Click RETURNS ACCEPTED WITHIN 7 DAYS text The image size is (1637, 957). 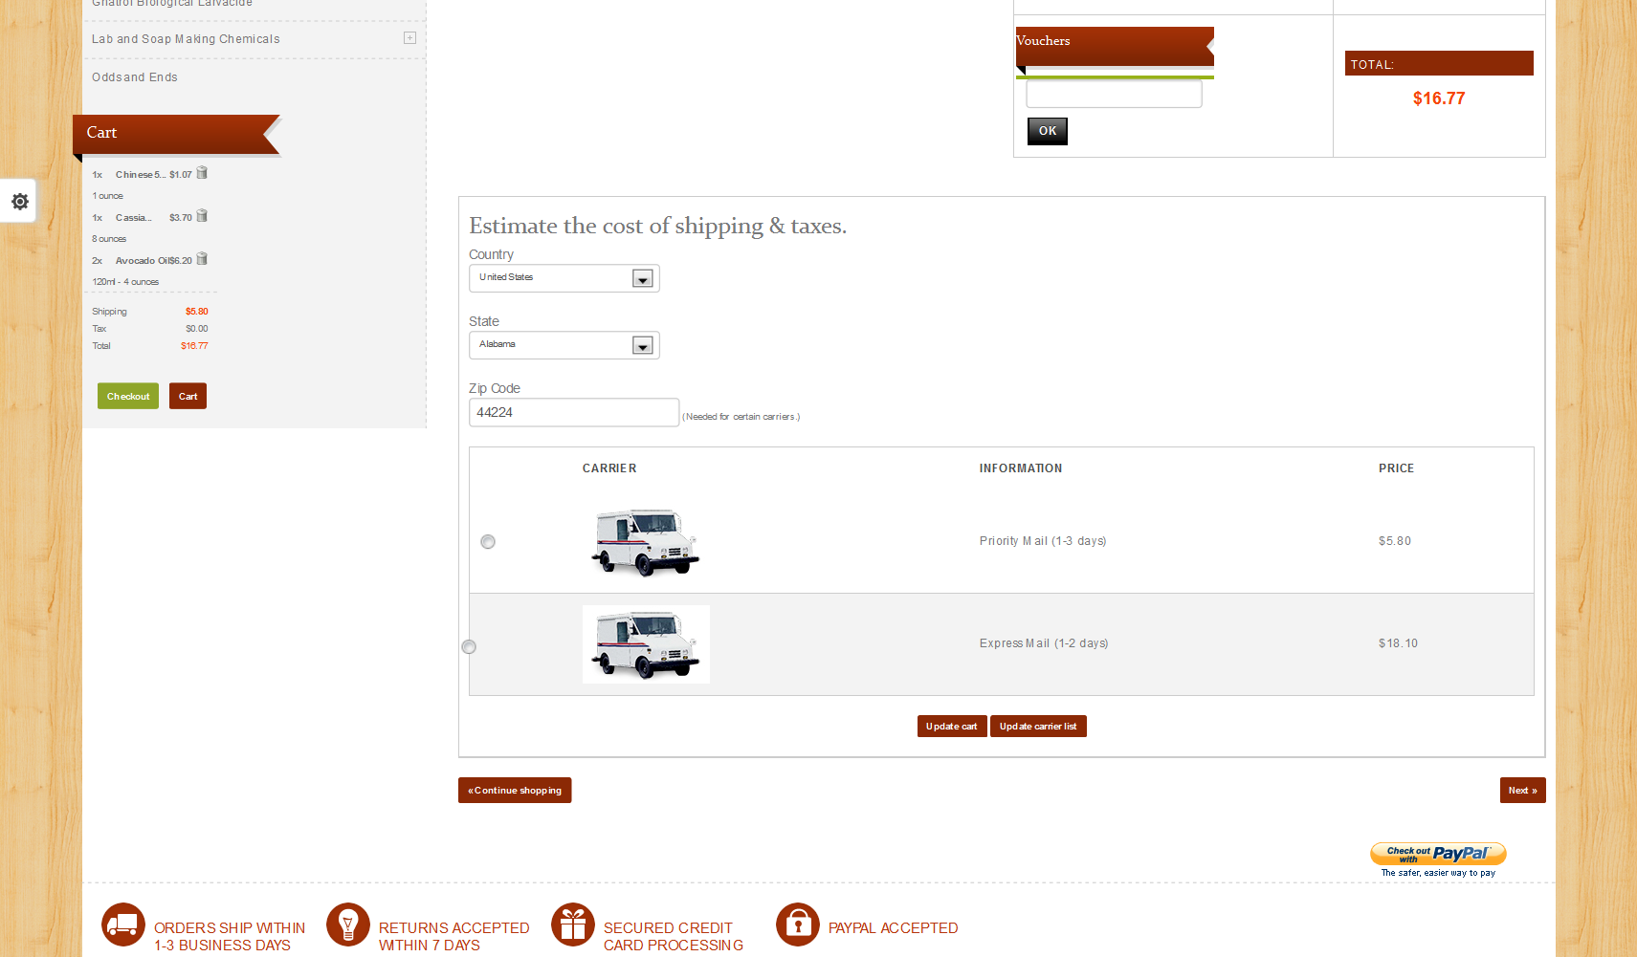point(454,937)
